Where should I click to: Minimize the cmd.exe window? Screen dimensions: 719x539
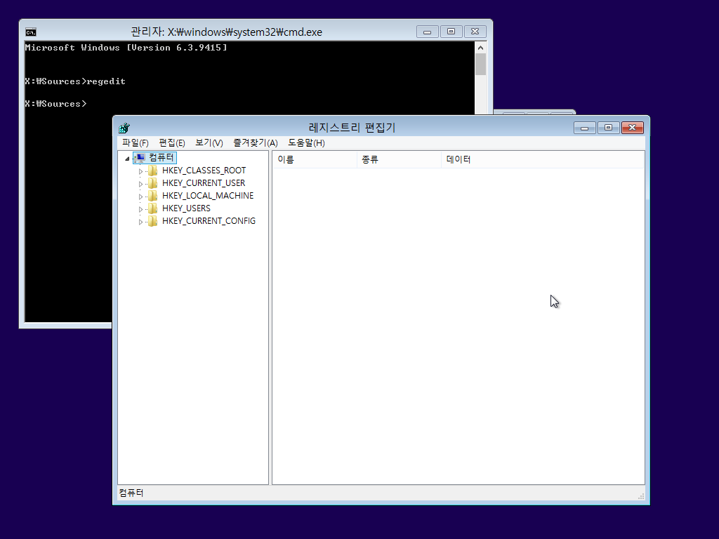coord(428,32)
